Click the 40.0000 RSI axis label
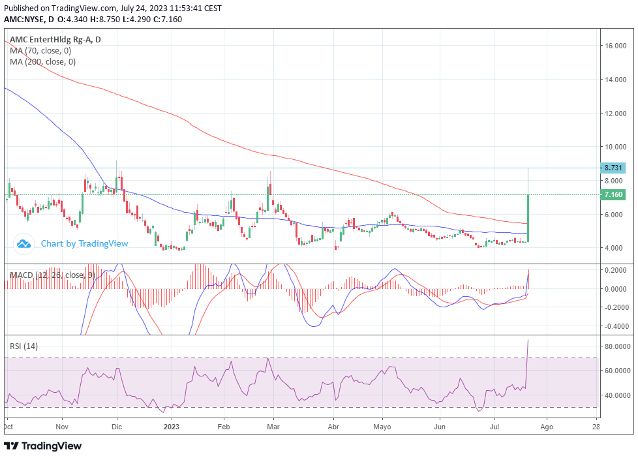The height and width of the screenshot is (458, 638). click(617, 395)
